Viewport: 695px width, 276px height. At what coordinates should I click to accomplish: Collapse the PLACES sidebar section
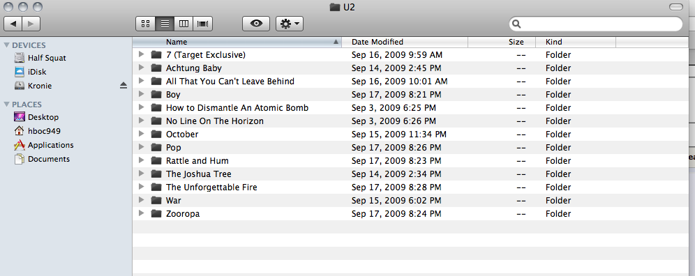click(7, 105)
